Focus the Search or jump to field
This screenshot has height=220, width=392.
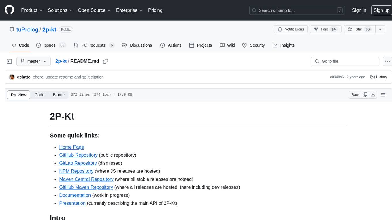(297, 10)
